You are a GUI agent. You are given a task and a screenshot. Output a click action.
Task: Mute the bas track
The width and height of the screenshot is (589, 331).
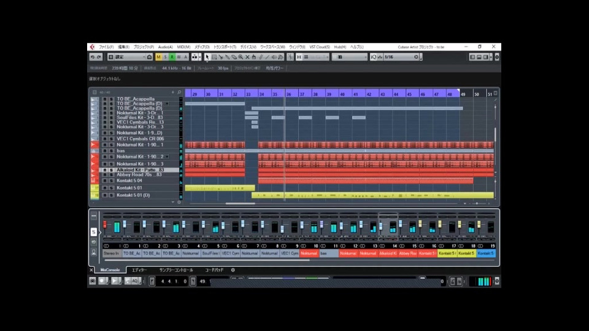point(105,151)
